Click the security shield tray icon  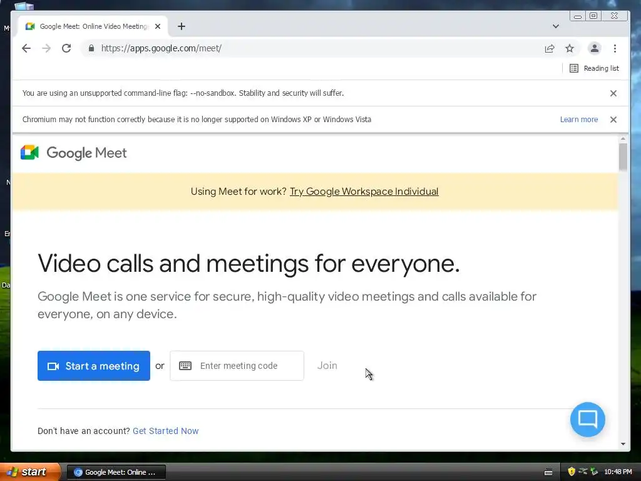pyautogui.click(x=572, y=472)
